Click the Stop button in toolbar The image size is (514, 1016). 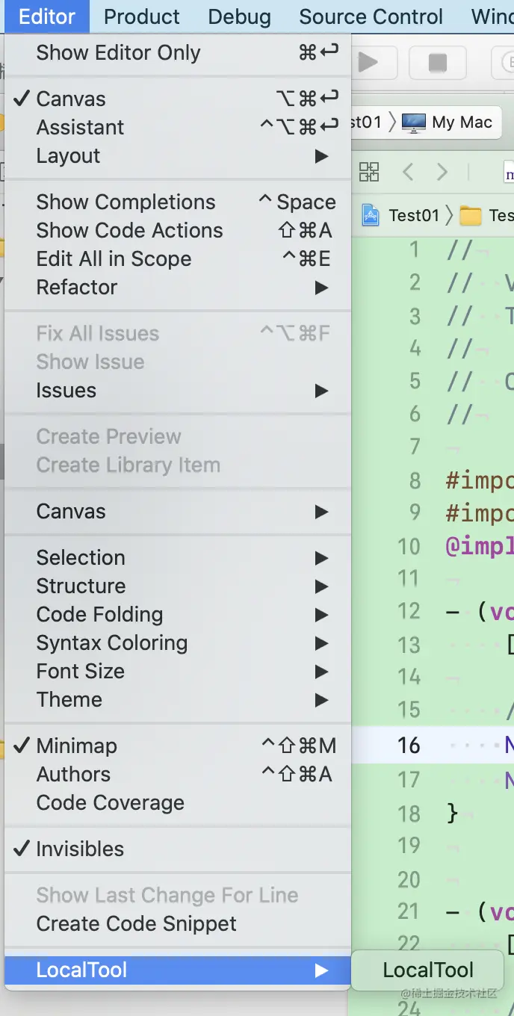click(x=437, y=63)
